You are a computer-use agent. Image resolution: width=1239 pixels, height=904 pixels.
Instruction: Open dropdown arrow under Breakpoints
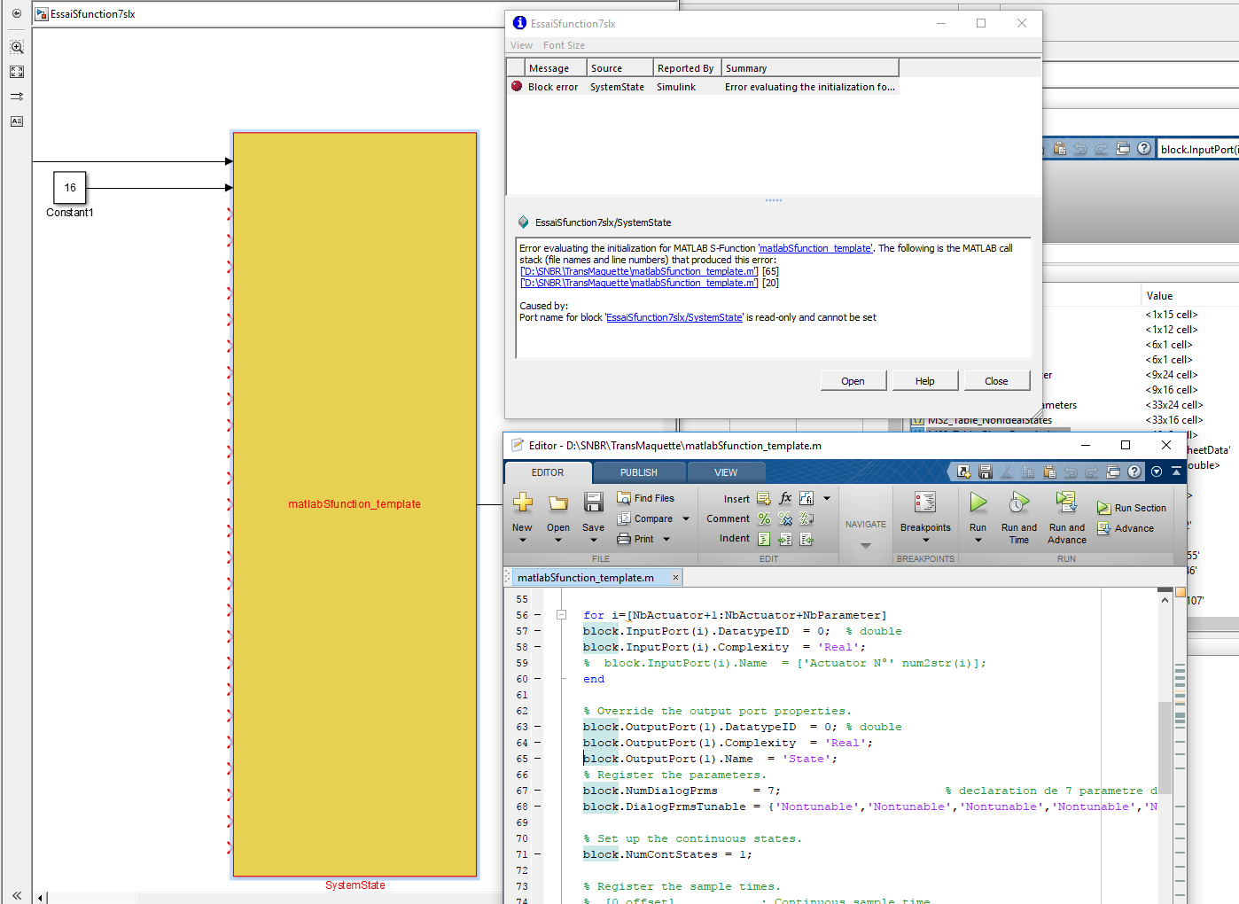925,540
